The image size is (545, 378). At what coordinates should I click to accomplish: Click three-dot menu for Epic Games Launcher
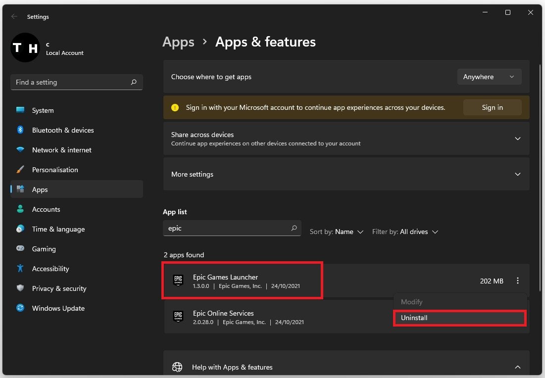(x=517, y=281)
